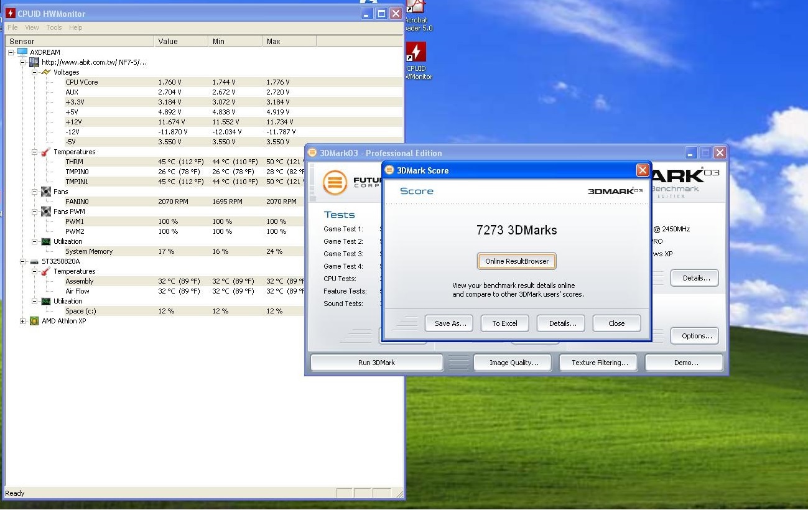Select the AXDREAM computer icon
Screen dimensions: 808x510
(22, 52)
